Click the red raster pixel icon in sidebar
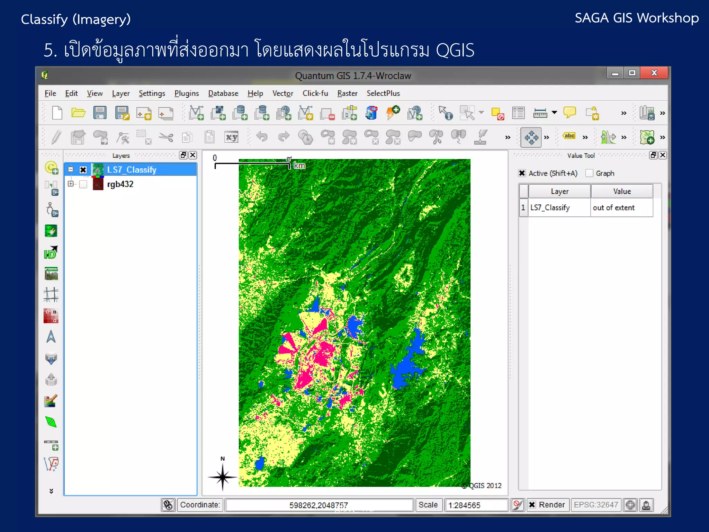709x532 pixels. [51, 316]
